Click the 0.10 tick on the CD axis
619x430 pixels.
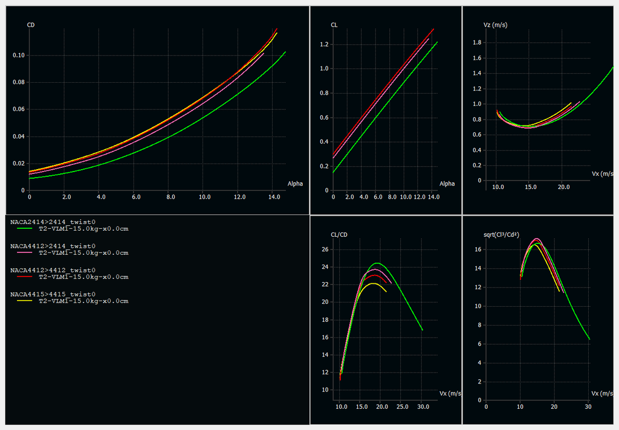18,56
